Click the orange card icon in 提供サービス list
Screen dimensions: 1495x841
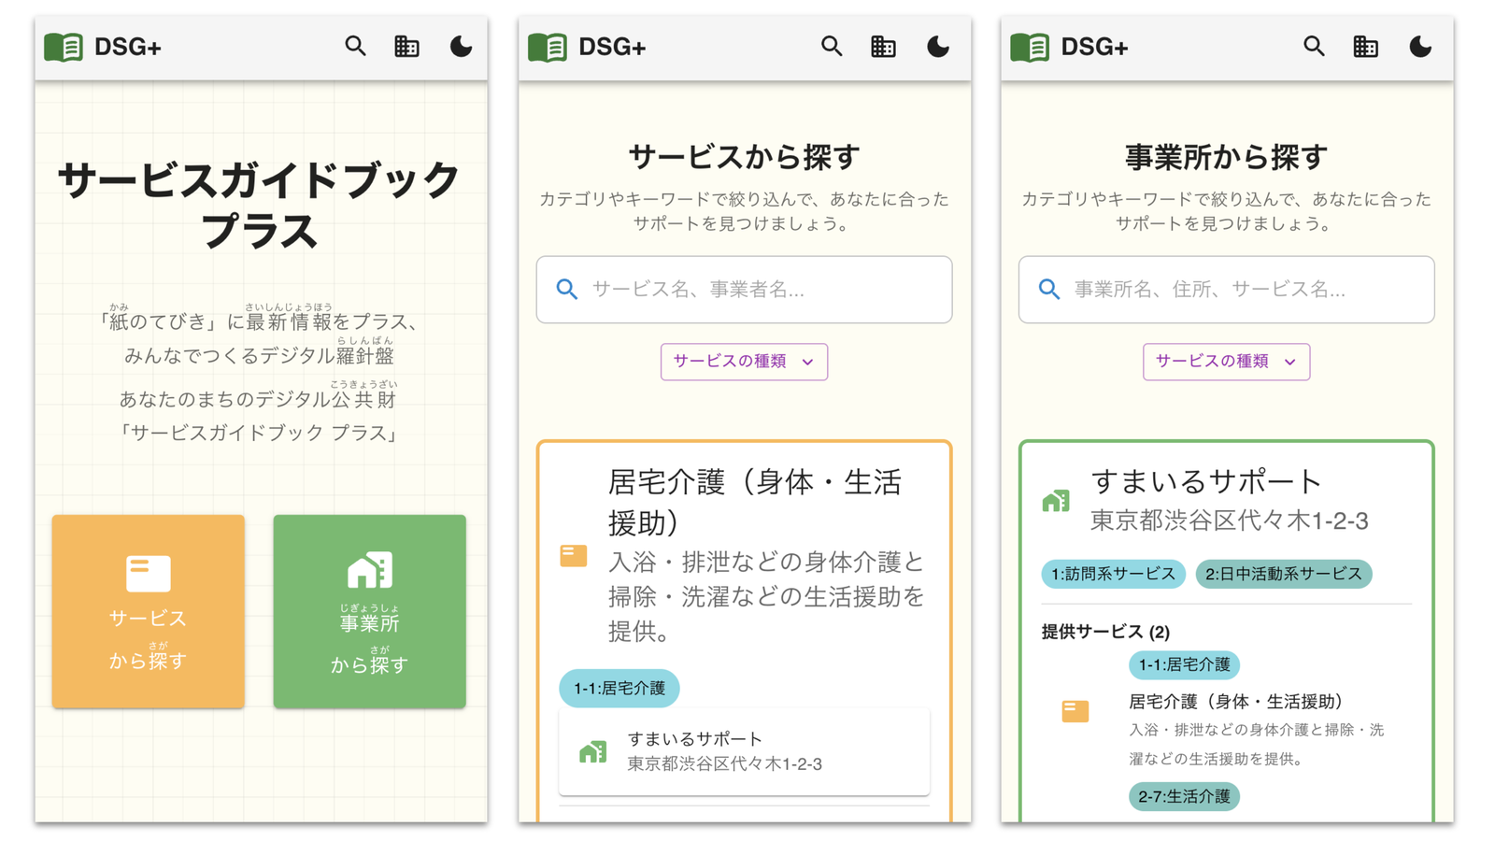click(x=1075, y=711)
